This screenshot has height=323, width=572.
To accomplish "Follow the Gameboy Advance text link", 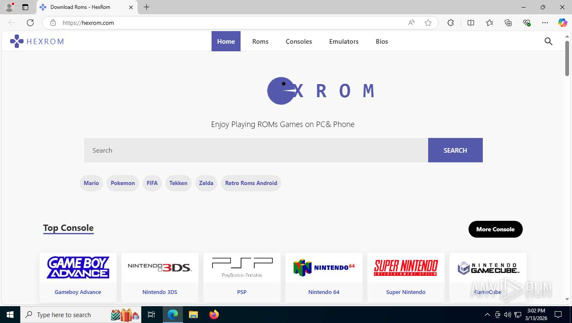I will (78, 292).
